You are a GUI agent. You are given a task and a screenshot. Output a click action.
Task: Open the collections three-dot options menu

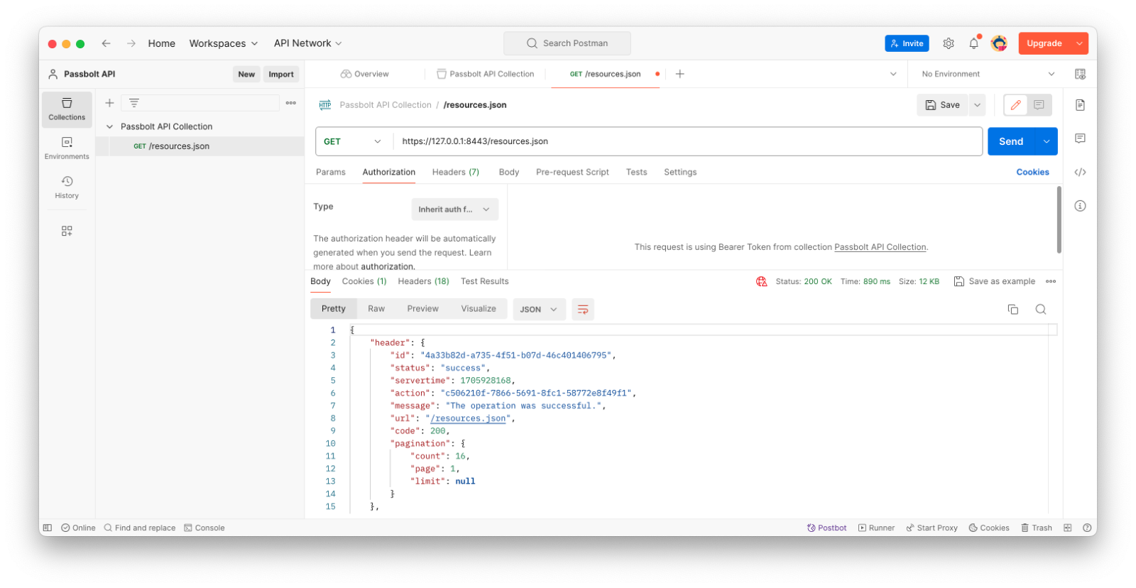point(291,103)
